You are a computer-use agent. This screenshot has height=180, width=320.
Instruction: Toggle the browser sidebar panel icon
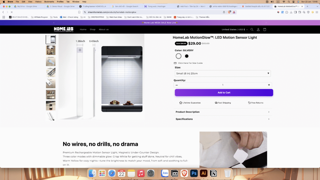coord(295,12)
